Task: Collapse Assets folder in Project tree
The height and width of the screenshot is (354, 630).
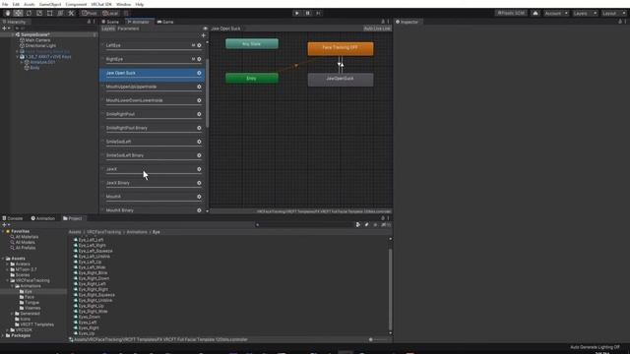Action: [x=3, y=259]
